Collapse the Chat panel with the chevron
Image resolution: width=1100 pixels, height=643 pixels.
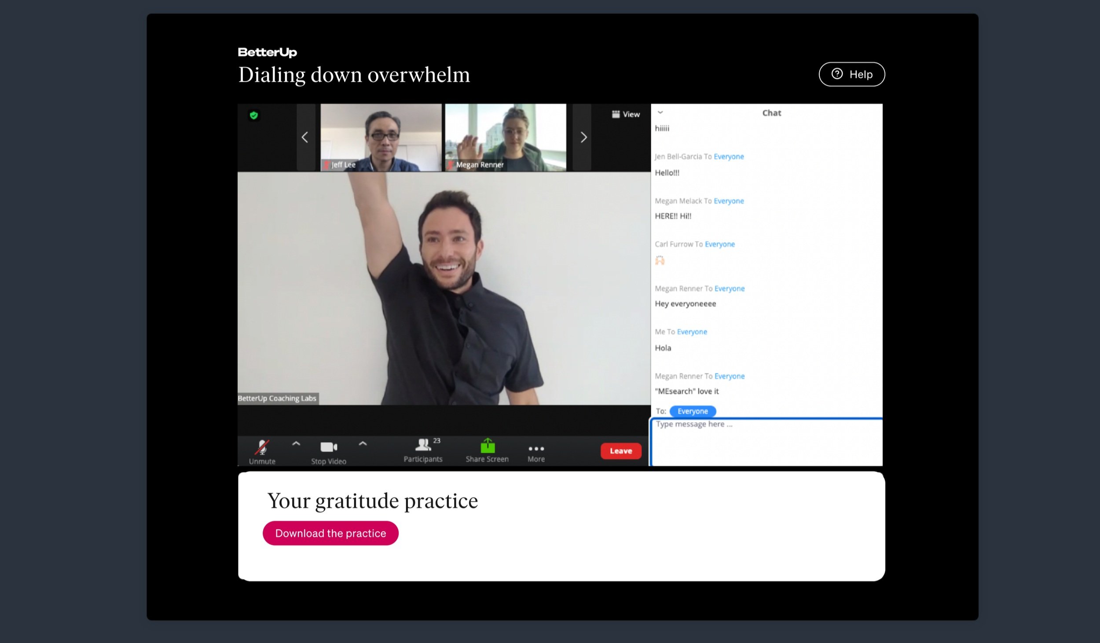pos(660,113)
